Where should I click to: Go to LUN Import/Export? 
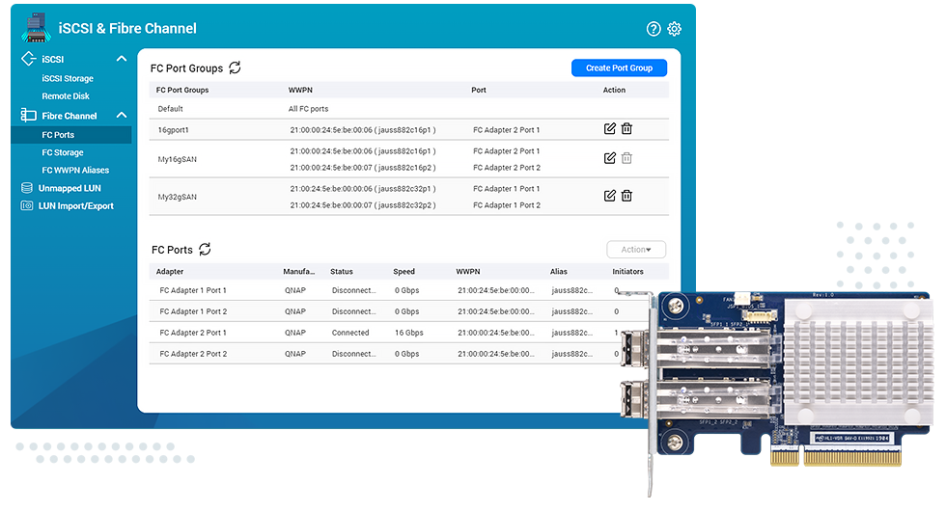click(x=76, y=205)
